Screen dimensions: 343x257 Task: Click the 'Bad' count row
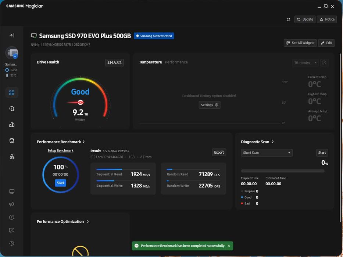click(x=250, y=203)
